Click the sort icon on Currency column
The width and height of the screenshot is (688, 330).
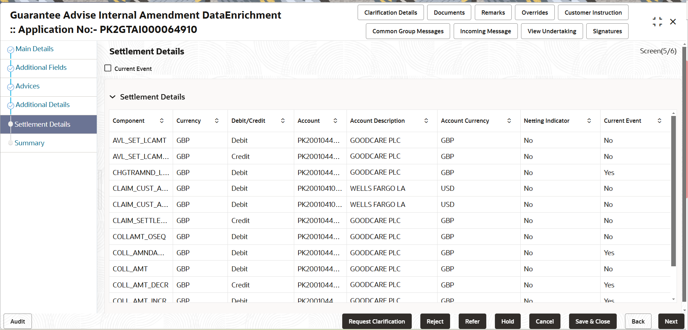[216, 121]
